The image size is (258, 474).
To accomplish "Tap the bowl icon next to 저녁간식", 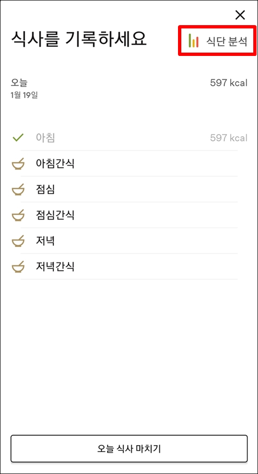I will tap(18, 267).
